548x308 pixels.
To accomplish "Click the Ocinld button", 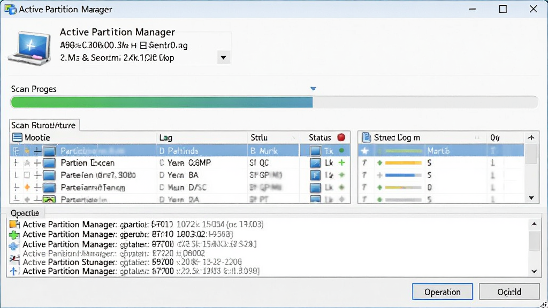I will pos(509,291).
